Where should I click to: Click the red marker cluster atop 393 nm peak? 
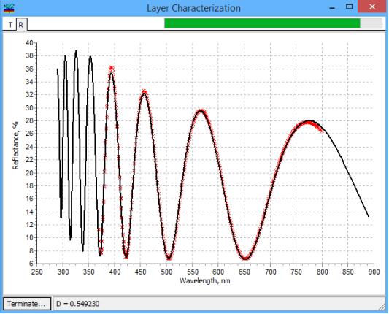(112, 69)
